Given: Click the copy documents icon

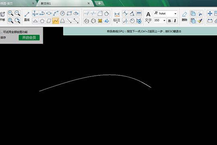Looking at the screenshot, I should point(193,13).
